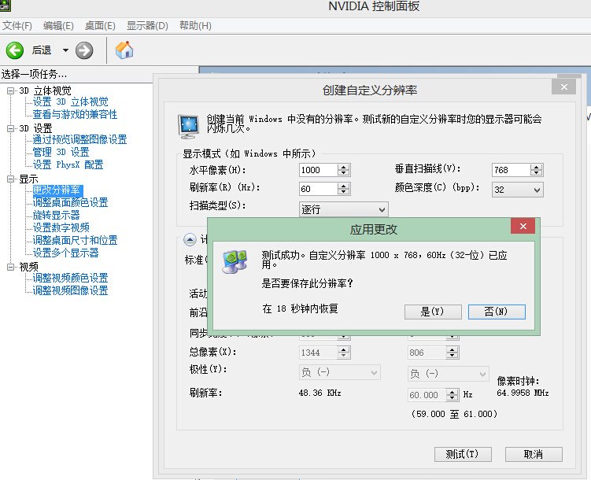Screen dimensions: 591x480
Task: Open the horizontal 极性 dropdown 负 (-)
Action: [340, 373]
